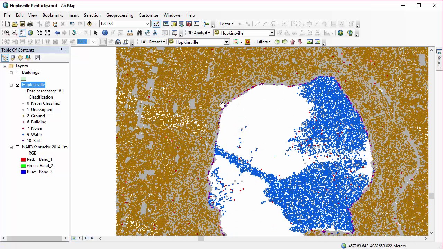Viewport: 443px width, 249px height.
Task: Open the Table Of Contents window icon
Action: (166, 24)
